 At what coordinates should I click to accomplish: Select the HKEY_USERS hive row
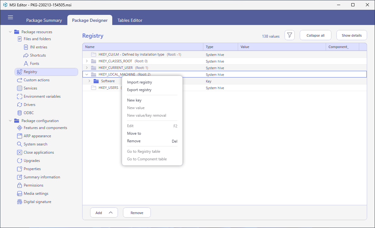(x=224, y=88)
